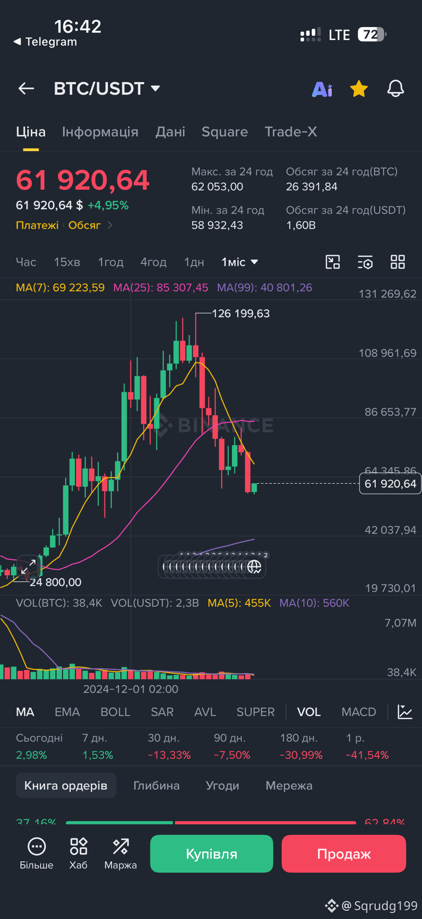
Task: Tap the globe events icon on chart
Action: (254, 566)
